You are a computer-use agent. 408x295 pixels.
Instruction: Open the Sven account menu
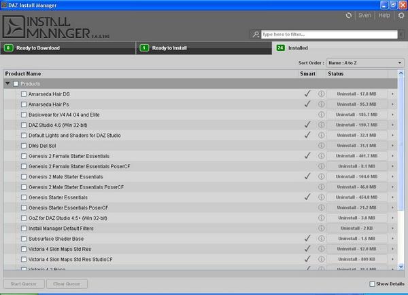[364, 16]
